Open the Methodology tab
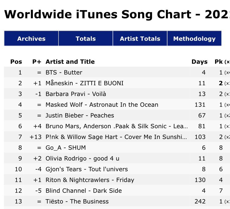The height and width of the screenshot is (209, 230). click(x=194, y=39)
